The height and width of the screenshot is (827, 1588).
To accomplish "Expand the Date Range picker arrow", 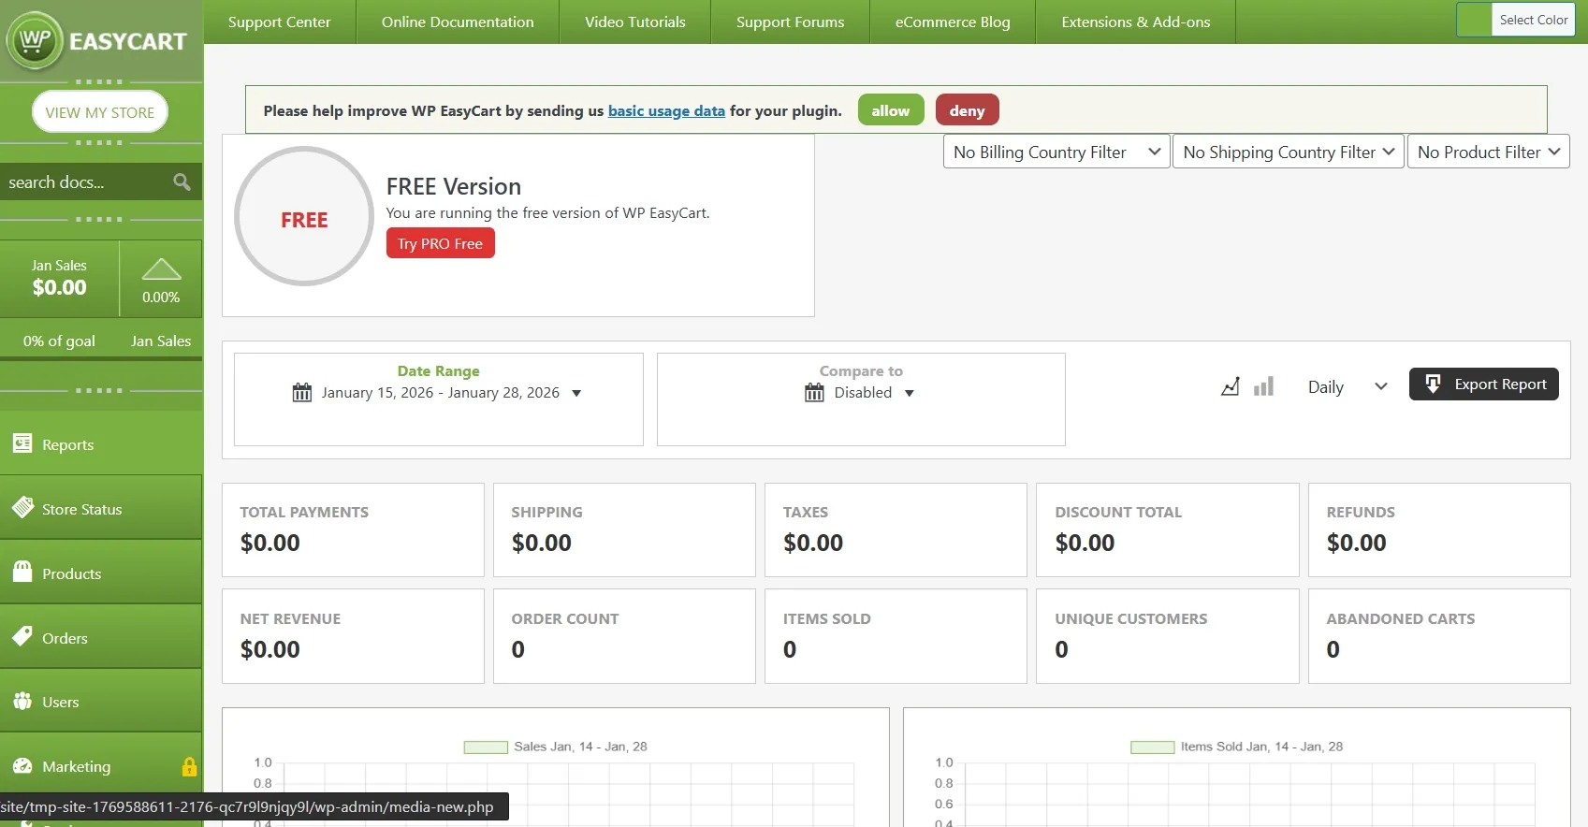I will 576,393.
